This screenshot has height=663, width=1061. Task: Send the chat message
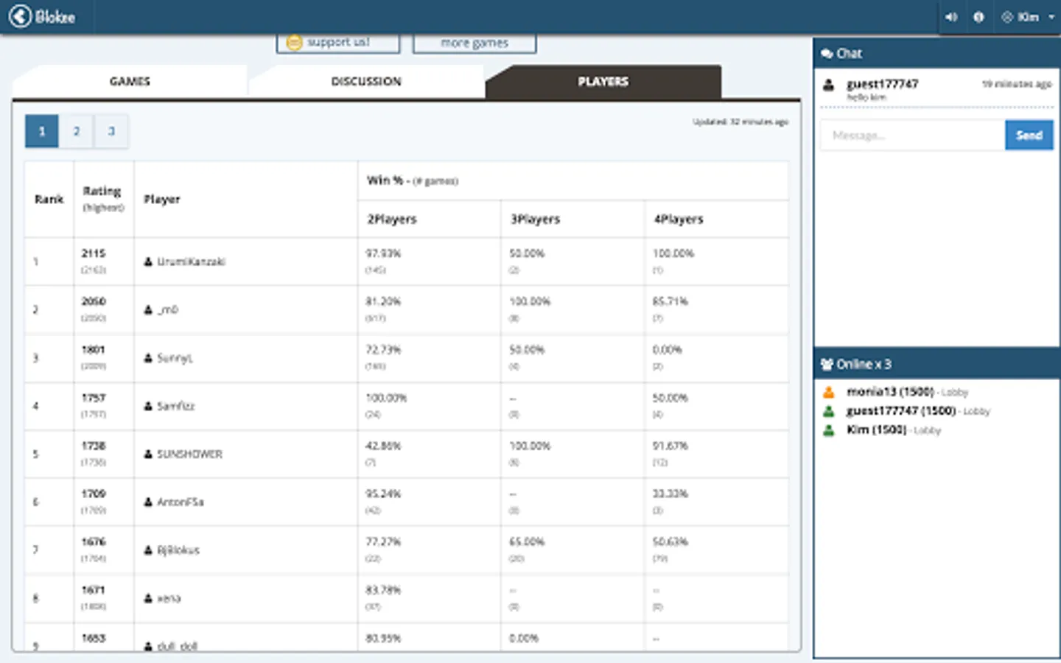pyautogui.click(x=1029, y=136)
